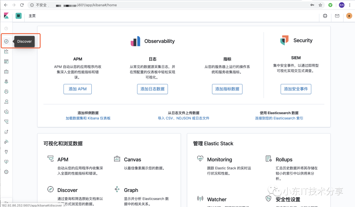
Task: Open link 导入 CSV、NDJSON 或日志文件
Action: (184, 118)
